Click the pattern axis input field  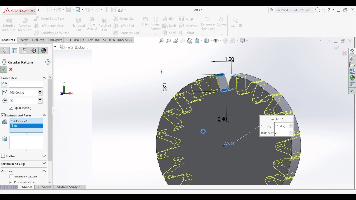26,84
